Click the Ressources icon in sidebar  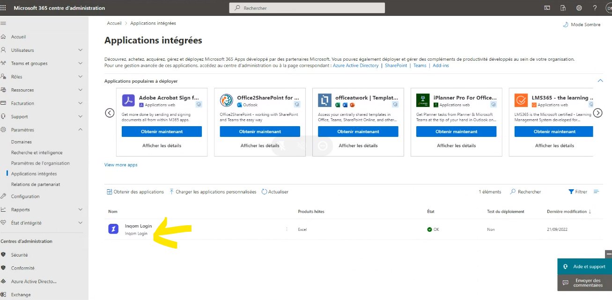pos(3,90)
